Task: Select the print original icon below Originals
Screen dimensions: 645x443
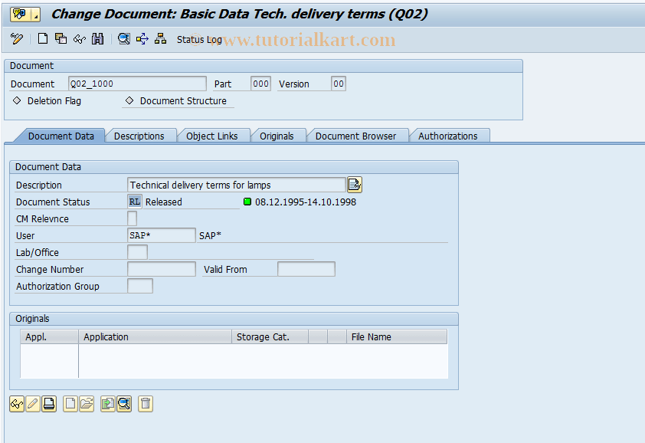Action: coord(49,403)
